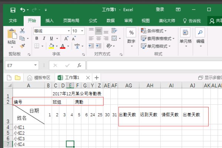The height and width of the screenshot is (148, 222).
Task: Click the Borders icon
Action: [x=37, y=46]
